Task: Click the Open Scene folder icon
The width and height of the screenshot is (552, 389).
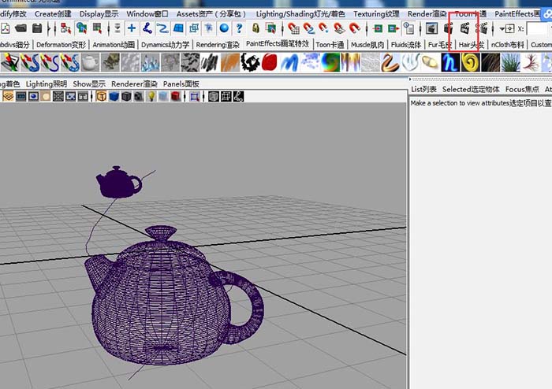Action: point(21,28)
